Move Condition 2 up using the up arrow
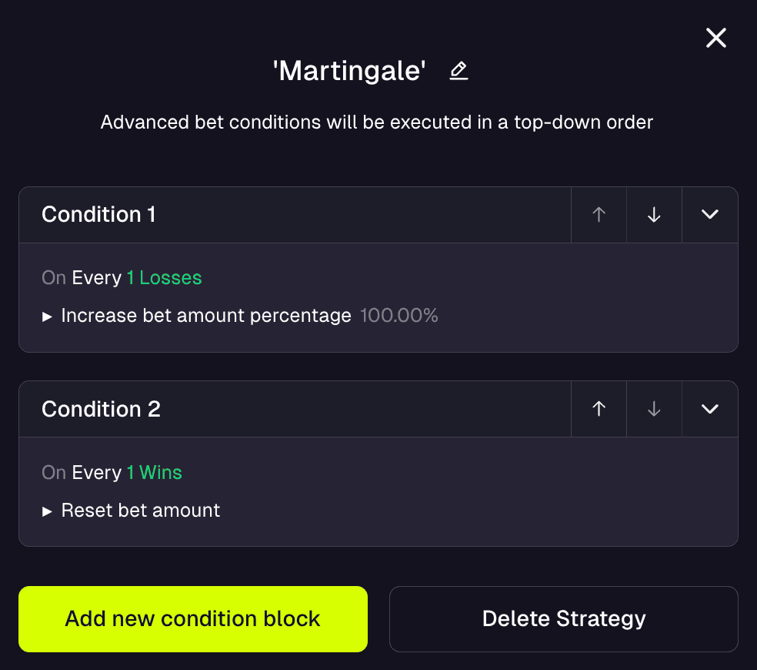Viewport: 757px width, 670px height. pyautogui.click(x=599, y=409)
